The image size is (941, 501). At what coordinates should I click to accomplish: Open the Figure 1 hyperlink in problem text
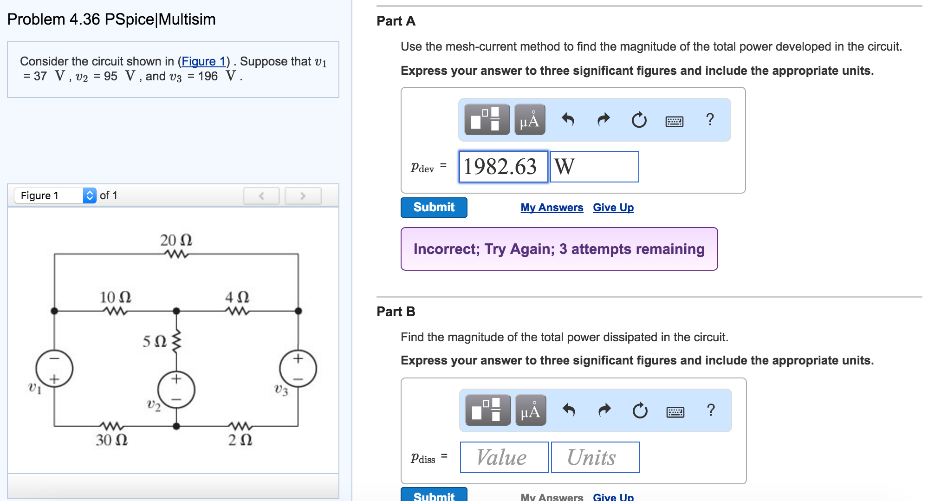[203, 61]
